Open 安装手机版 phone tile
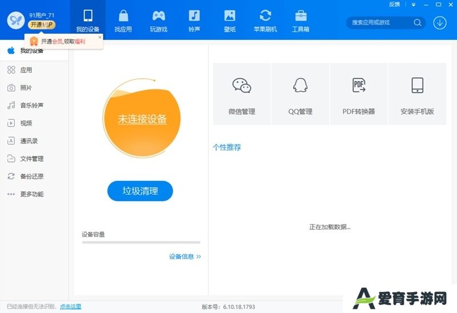457x313 pixels. 418,94
